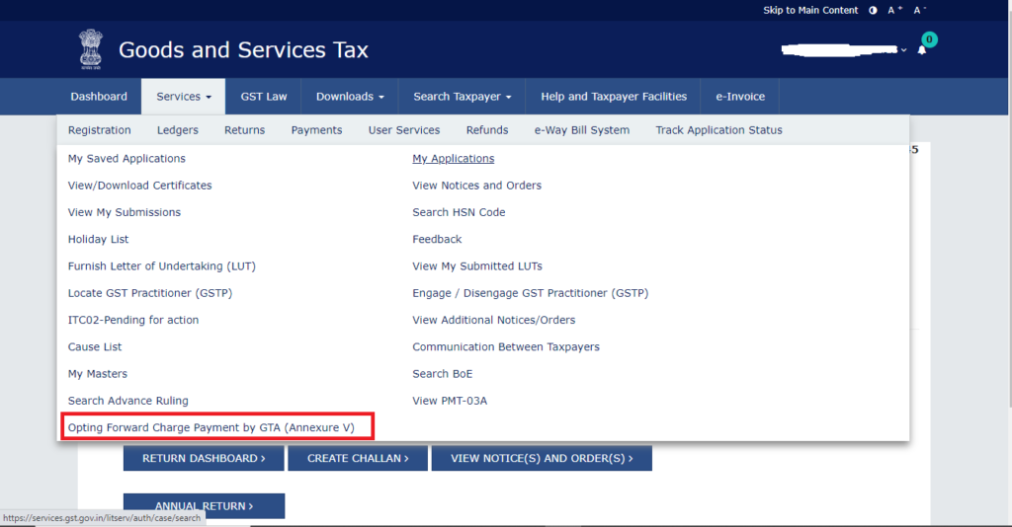
Task: Select the Refunds submenu
Action: [x=487, y=130]
